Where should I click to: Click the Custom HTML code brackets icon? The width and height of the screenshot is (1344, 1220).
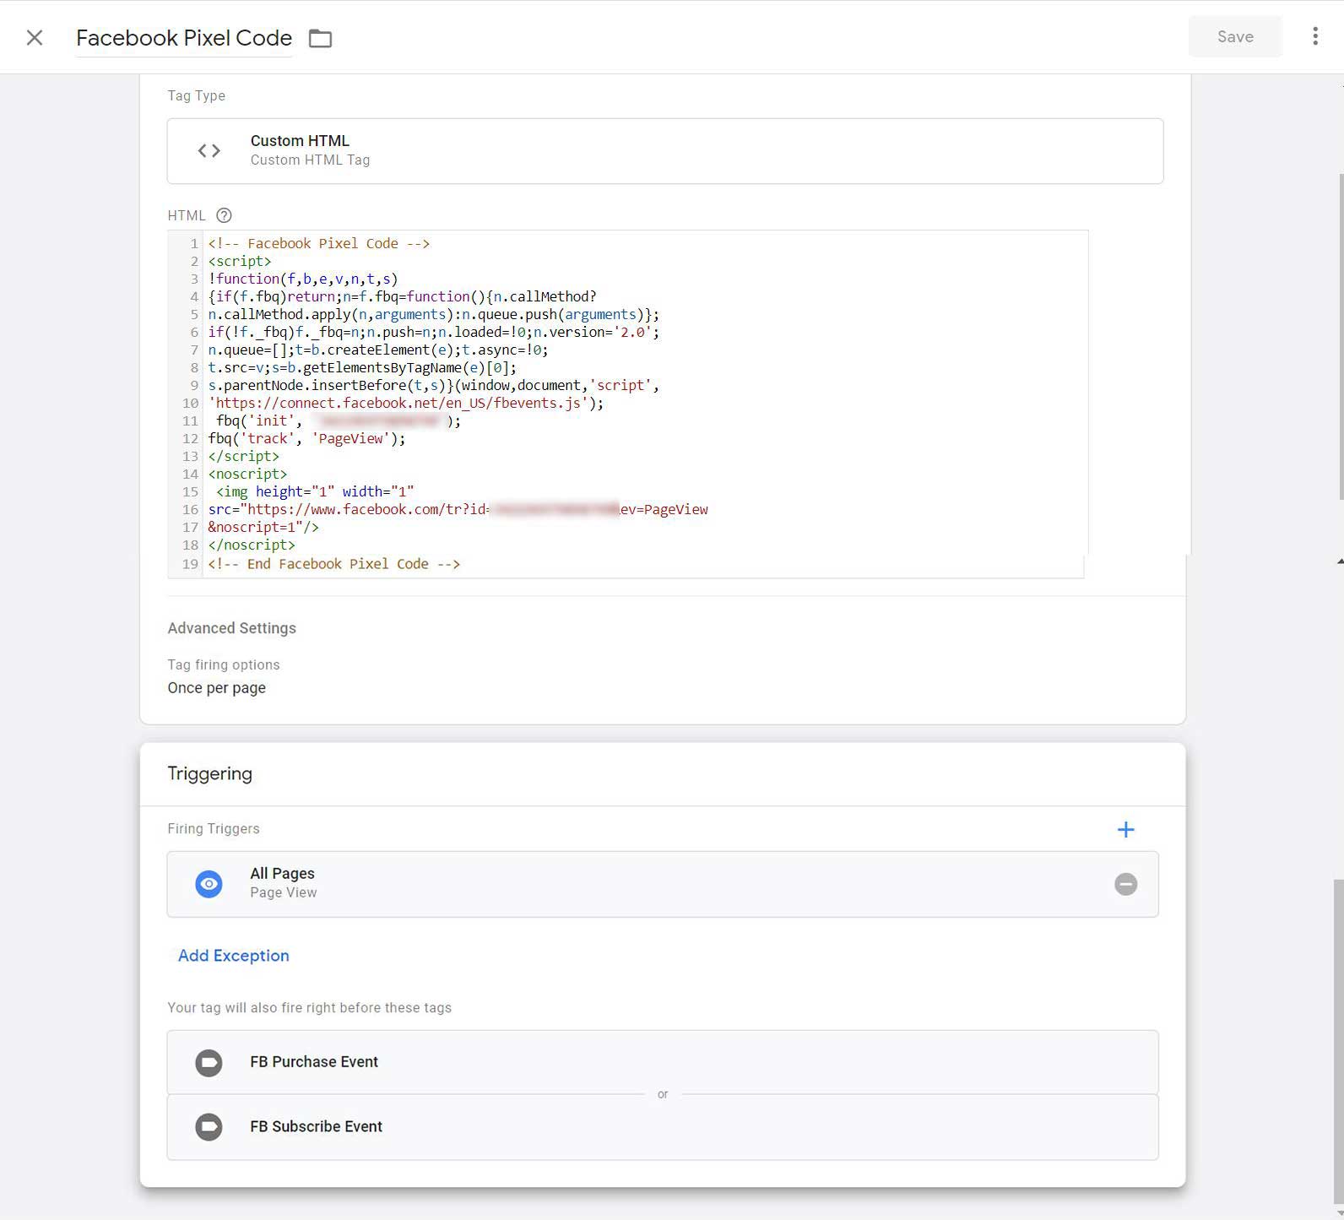pos(209,151)
